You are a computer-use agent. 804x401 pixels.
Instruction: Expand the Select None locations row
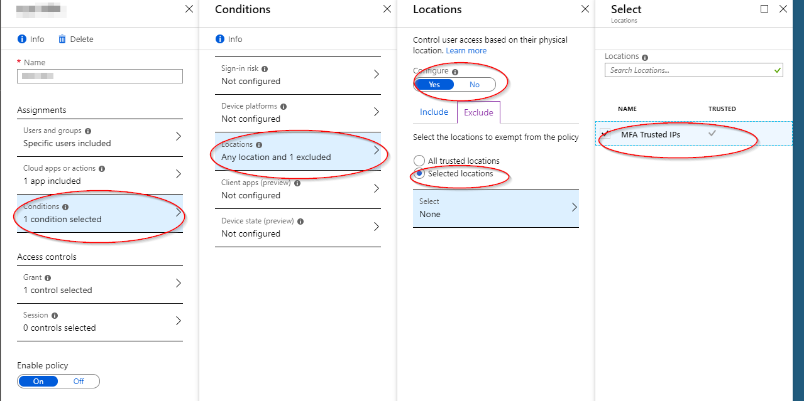click(x=496, y=208)
